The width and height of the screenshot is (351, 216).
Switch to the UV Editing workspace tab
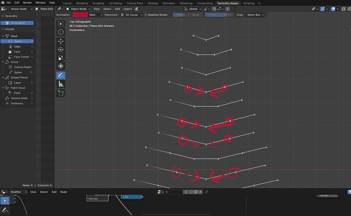coord(115,3)
